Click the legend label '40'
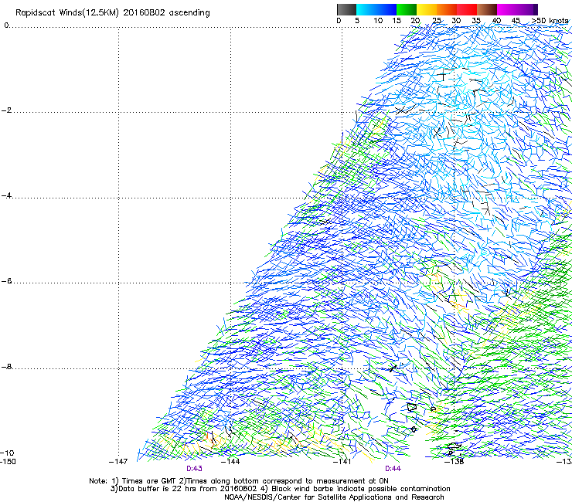Image resolution: width=572 pixels, height=502 pixels. pos(496,21)
